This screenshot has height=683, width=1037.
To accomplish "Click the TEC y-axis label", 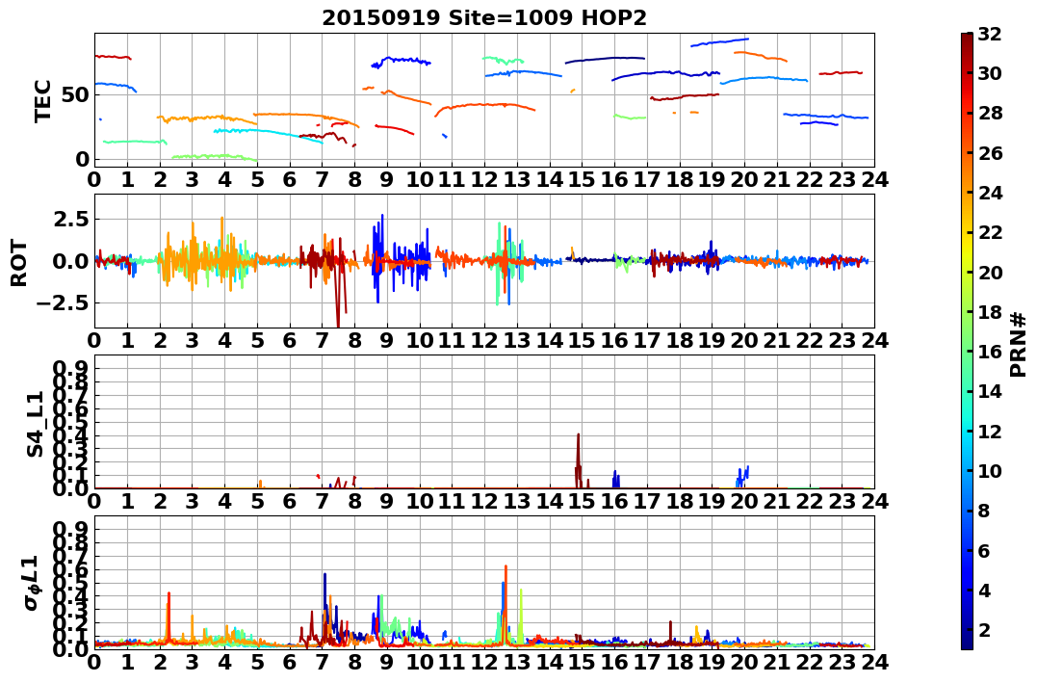I will tap(43, 100).
